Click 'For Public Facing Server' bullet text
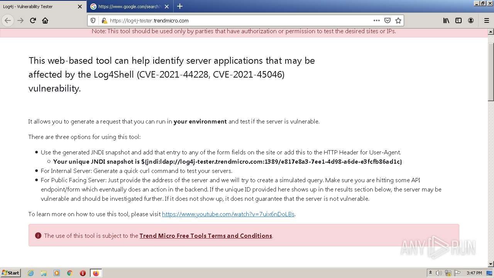The width and height of the screenshot is (494, 278). pyautogui.click(x=241, y=190)
